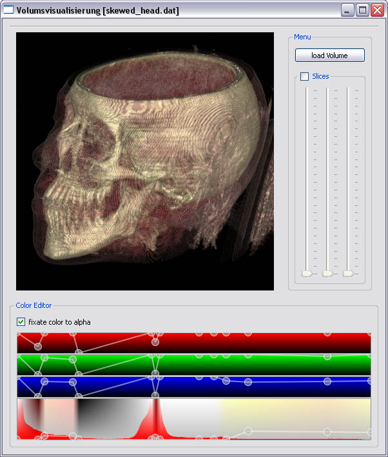Maximize the Volumsvisualisierung window
This screenshot has width=388, height=457.
(362, 10)
